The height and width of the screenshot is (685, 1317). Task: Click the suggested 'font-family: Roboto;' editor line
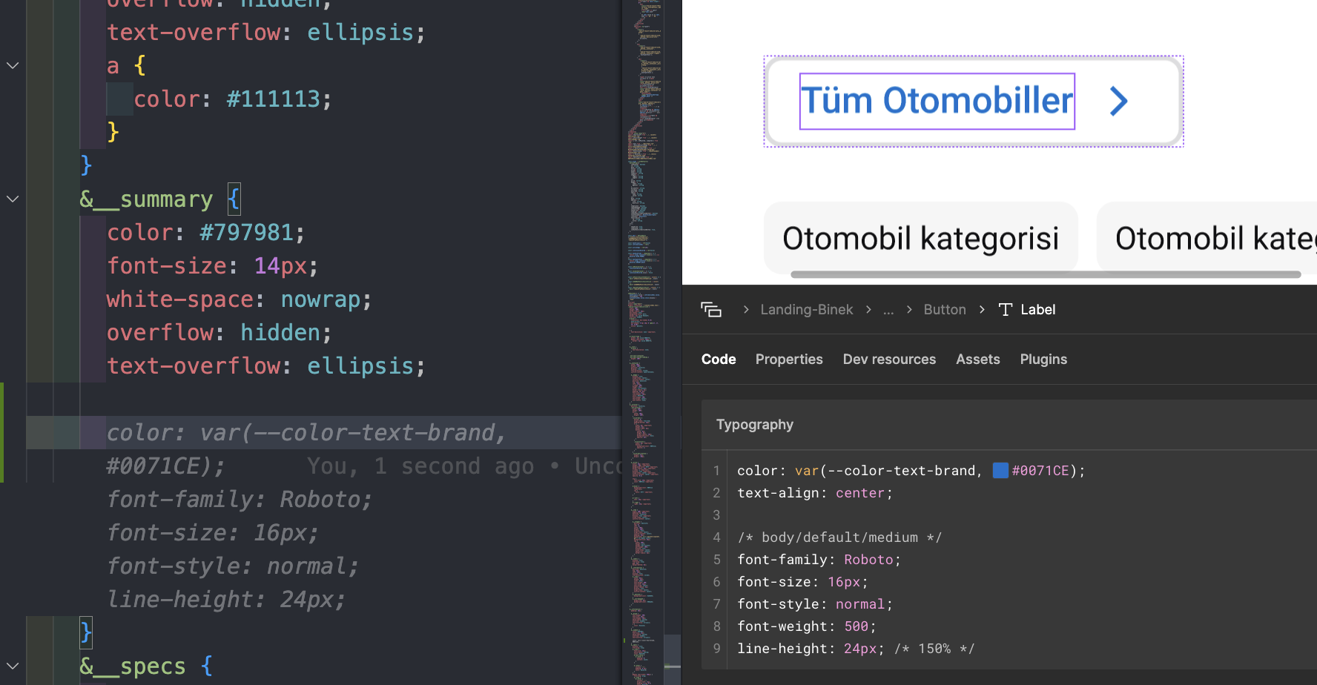[x=239, y=500]
